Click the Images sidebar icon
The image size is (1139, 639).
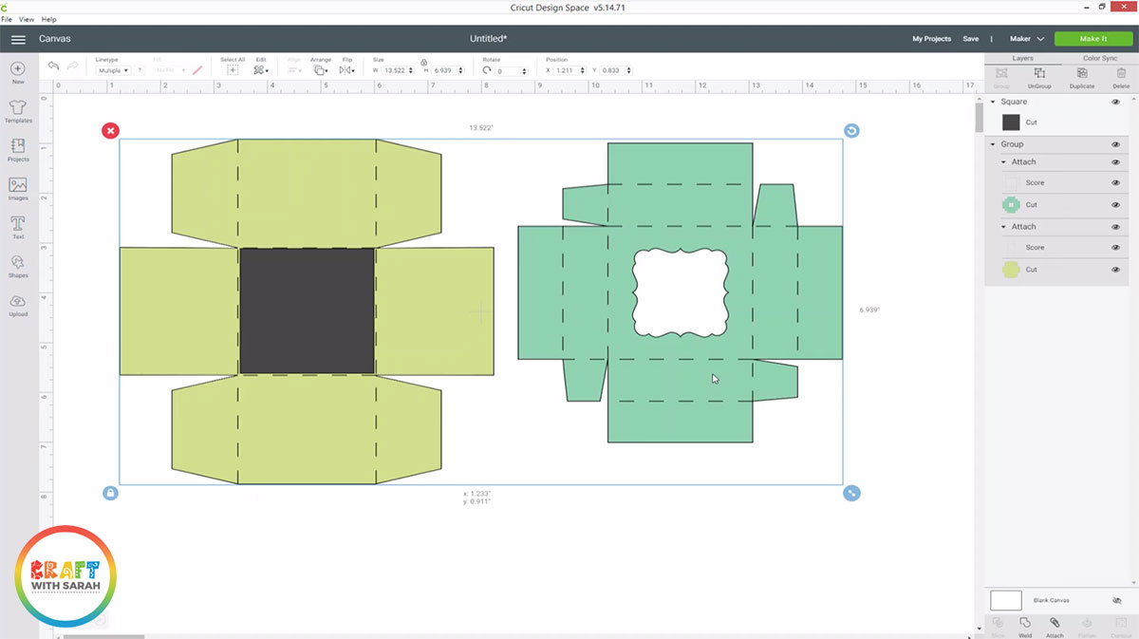point(18,187)
